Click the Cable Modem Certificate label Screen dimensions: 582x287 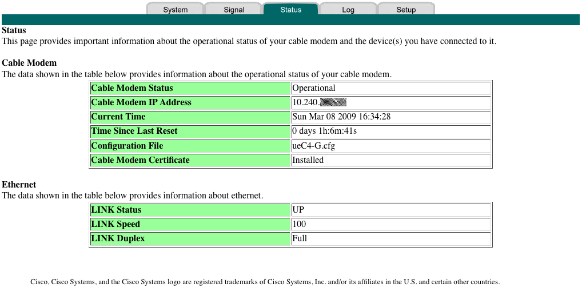pyautogui.click(x=140, y=160)
